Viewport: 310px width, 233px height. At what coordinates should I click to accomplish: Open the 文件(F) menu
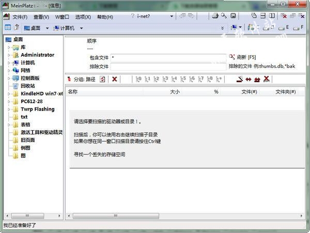pyautogui.click(x=20, y=17)
